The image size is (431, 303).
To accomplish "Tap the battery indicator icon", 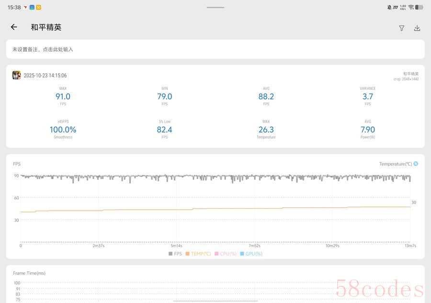I will tap(419, 7).
